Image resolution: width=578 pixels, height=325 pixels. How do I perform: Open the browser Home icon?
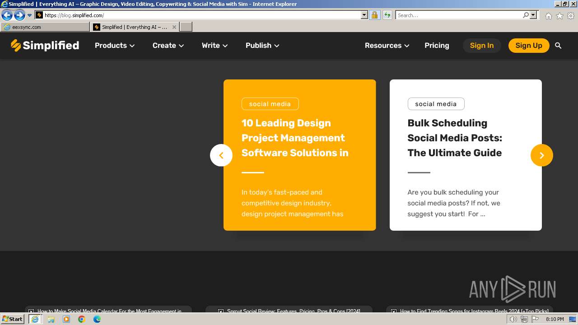pyautogui.click(x=548, y=16)
